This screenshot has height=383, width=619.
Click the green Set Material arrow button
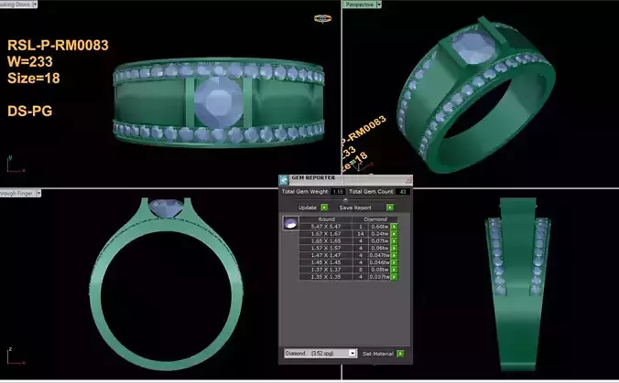(400, 354)
